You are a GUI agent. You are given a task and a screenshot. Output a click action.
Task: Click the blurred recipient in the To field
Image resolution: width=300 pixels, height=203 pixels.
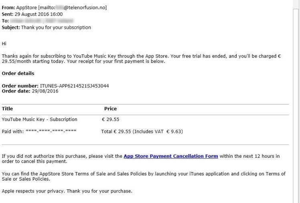[42, 21]
